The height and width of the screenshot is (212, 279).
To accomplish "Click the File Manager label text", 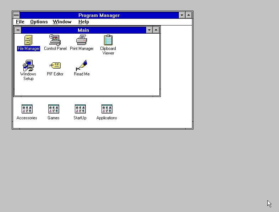I will [29, 48].
